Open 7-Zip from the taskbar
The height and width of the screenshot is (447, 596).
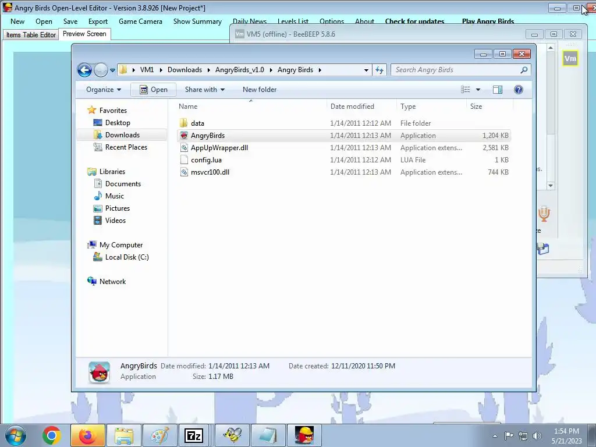(x=193, y=435)
